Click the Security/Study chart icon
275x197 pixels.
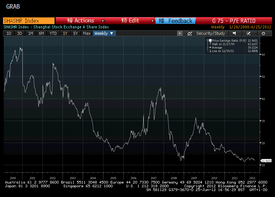click(x=189, y=34)
